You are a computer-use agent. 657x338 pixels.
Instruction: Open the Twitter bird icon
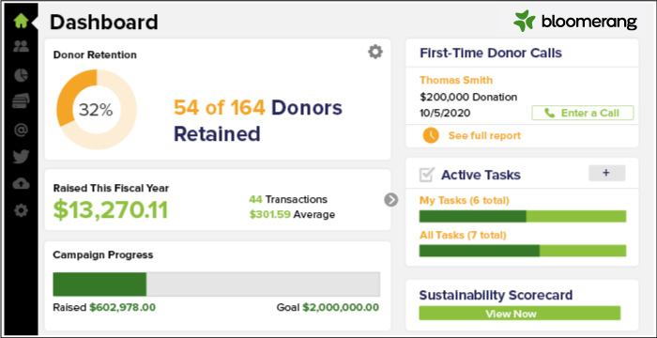[21, 157]
